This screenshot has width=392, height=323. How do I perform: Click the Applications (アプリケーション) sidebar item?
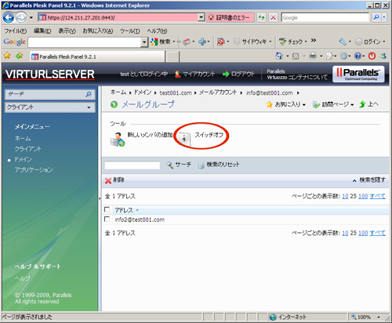click(34, 169)
